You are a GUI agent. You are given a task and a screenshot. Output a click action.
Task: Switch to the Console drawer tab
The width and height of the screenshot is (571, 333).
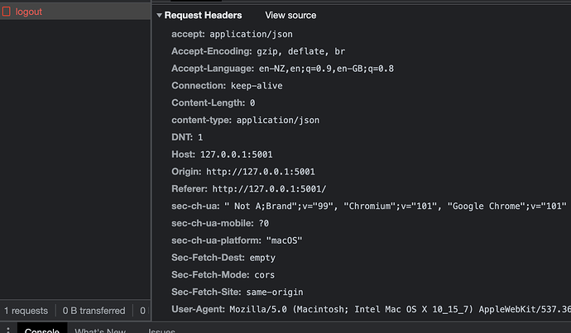point(41,331)
